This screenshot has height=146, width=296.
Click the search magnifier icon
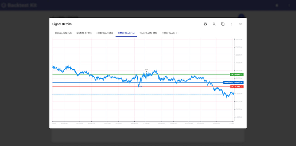(214, 24)
